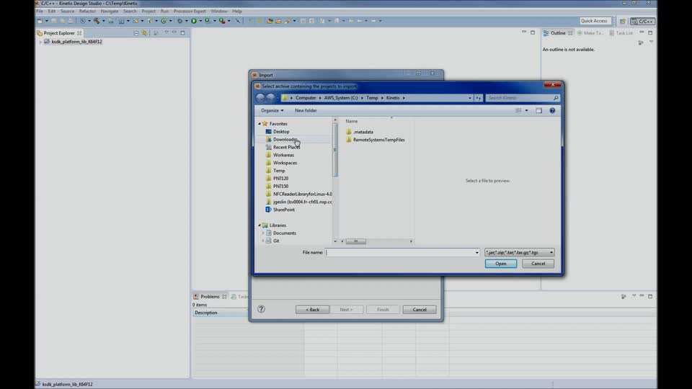Click New folder in the dialog toolbar
The width and height of the screenshot is (692, 389).
(306, 110)
